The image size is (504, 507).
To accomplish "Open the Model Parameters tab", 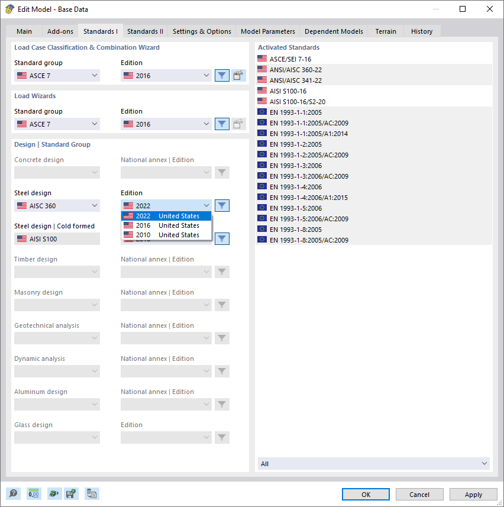I will [x=268, y=31].
